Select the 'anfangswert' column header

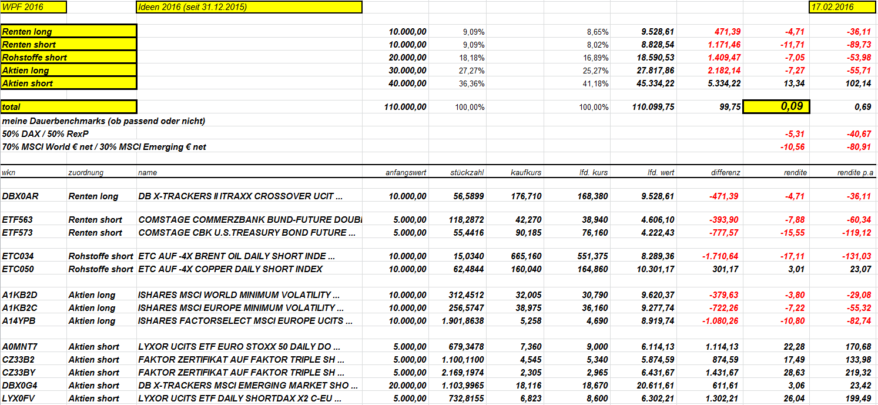(406, 173)
